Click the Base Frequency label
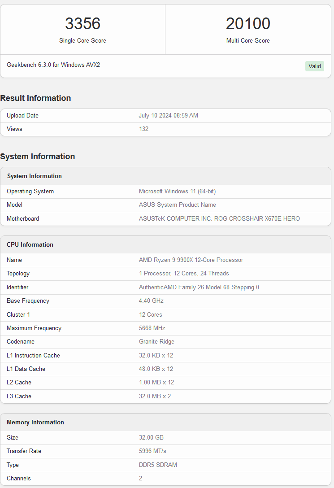 click(28, 301)
